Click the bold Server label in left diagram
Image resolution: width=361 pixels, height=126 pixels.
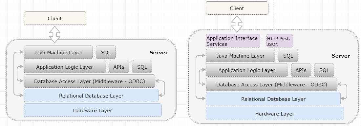(x=159, y=53)
